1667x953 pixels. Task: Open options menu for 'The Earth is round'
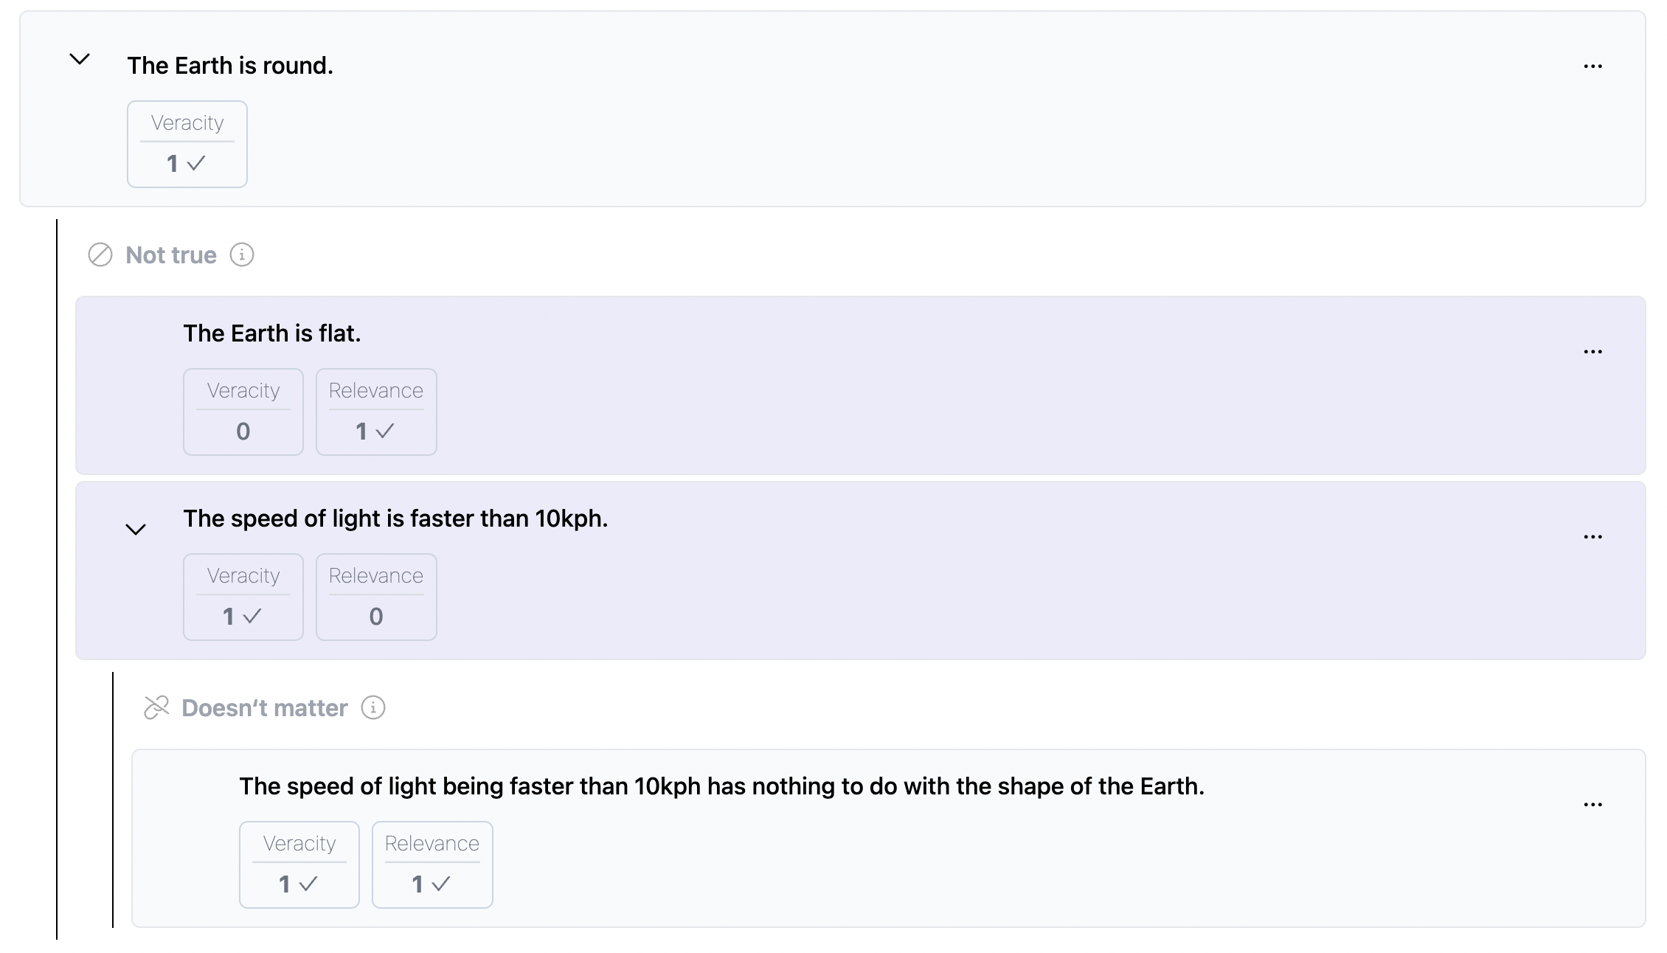[1593, 66]
